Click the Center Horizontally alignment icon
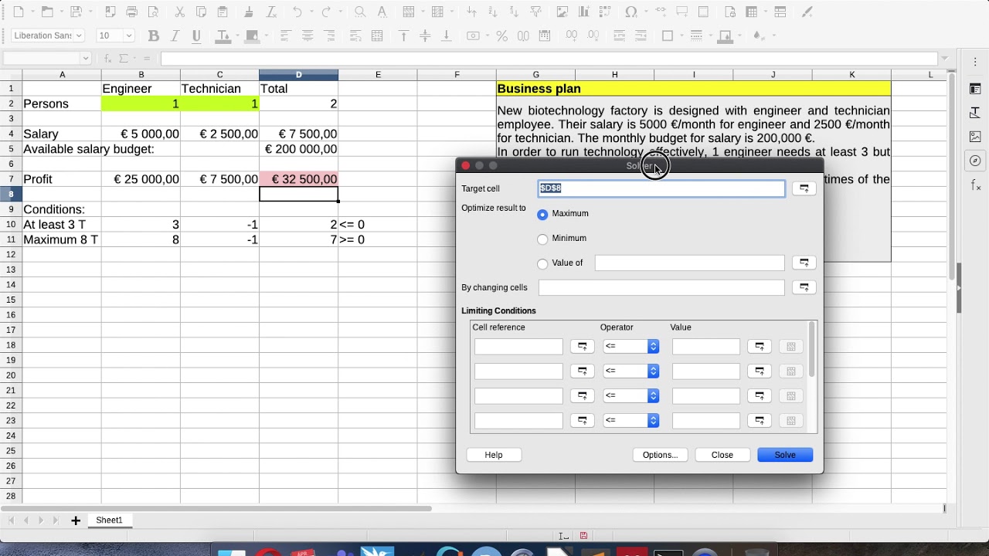989x556 pixels. (308, 36)
